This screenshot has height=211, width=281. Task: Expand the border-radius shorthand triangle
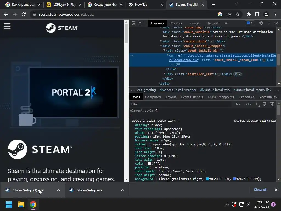(162, 140)
